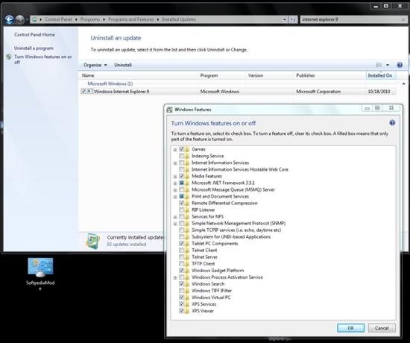Toggle the XPS Services checkbox
The image size is (410, 343).
[181, 304]
